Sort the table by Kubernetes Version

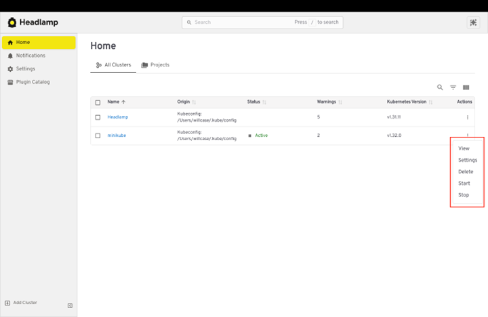coord(407,102)
